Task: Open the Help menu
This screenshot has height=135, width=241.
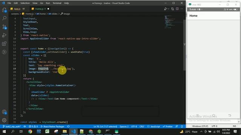Action: [x=66, y=3]
